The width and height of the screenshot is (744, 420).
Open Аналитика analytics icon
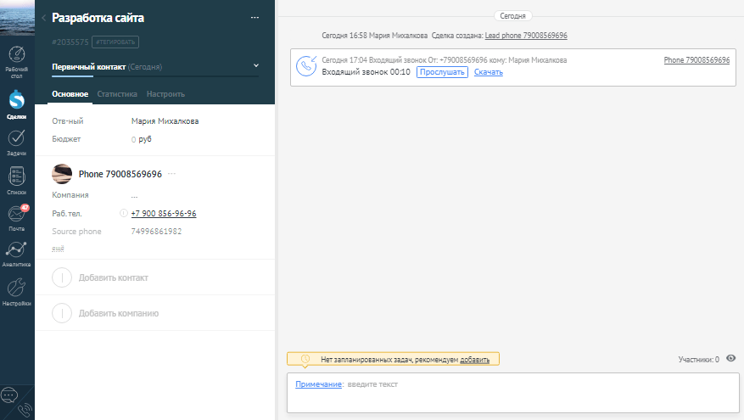click(x=17, y=253)
